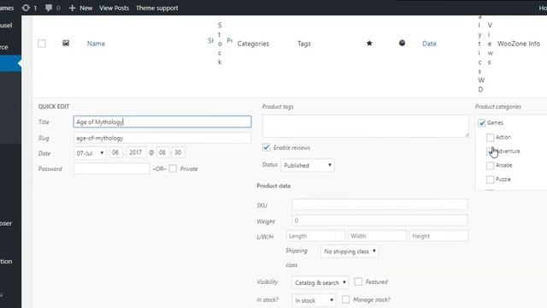Sort by the product image thumbnail column icon
Image resolution: width=547 pixels, height=308 pixels.
click(66, 43)
